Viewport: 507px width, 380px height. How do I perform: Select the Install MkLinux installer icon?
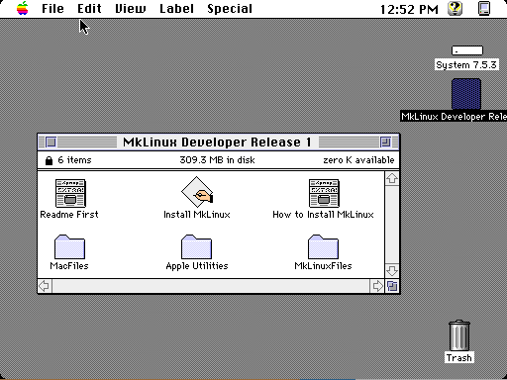[x=197, y=192]
